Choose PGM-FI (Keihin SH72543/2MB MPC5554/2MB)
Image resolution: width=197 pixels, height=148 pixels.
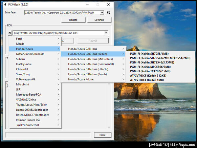[160, 58]
